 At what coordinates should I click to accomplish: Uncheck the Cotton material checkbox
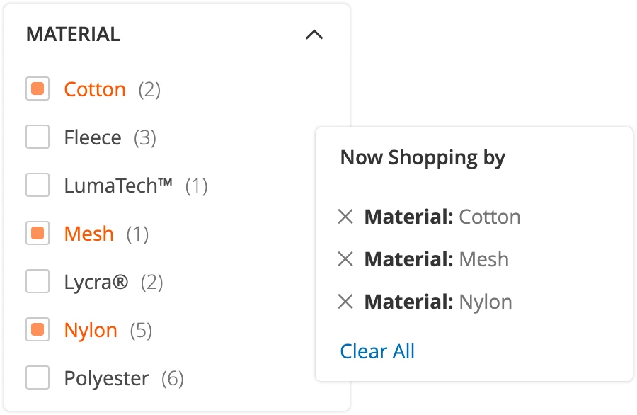pos(38,89)
